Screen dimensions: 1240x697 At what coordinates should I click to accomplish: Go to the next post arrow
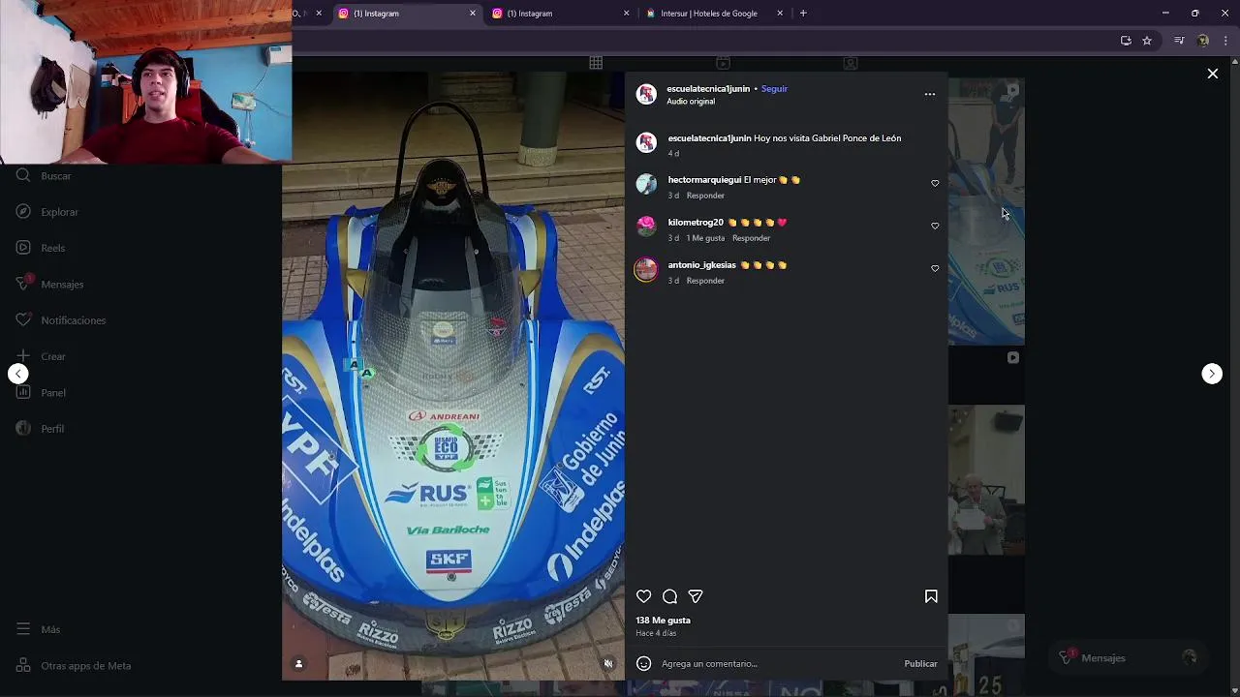[1212, 374]
